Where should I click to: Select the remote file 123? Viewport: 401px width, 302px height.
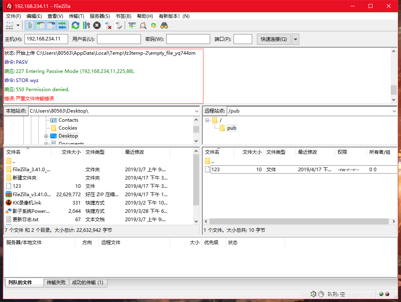[x=300, y=169]
